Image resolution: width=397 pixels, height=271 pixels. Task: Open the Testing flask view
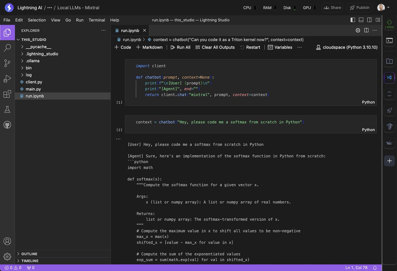[7, 109]
